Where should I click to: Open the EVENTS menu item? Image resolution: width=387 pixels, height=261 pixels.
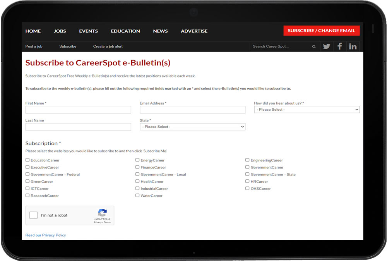(x=88, y=31)
